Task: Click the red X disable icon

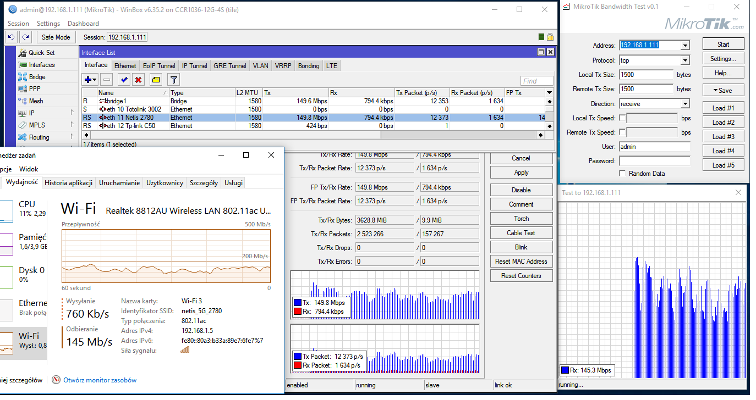Action: tap(139, 80)
